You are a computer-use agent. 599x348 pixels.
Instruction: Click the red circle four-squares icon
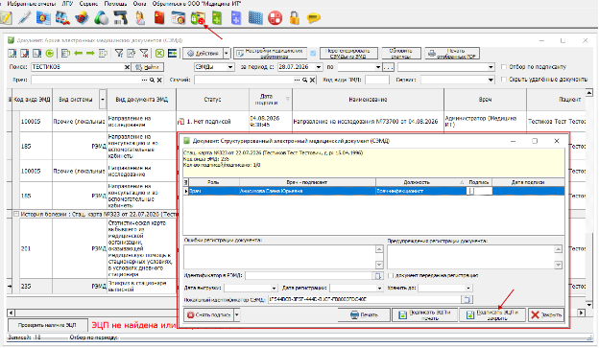[275, 18]
